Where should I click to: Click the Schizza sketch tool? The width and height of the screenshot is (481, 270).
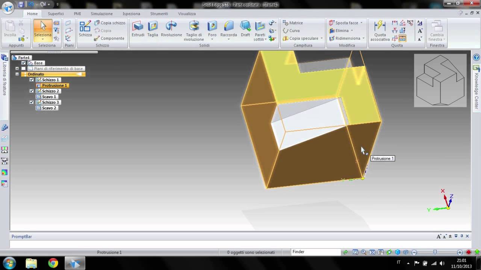85,29
